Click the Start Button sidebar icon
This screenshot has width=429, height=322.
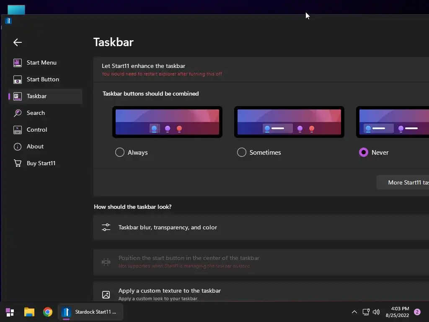point(18,80)
